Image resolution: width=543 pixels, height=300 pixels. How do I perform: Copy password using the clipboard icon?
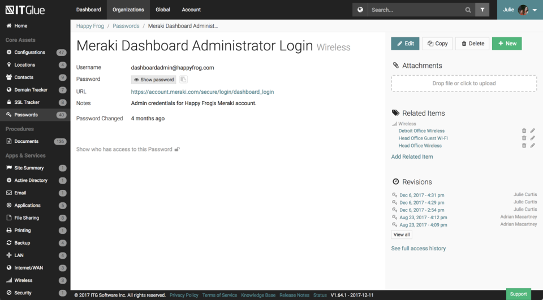pyautogui.click(x=183, y=80)
